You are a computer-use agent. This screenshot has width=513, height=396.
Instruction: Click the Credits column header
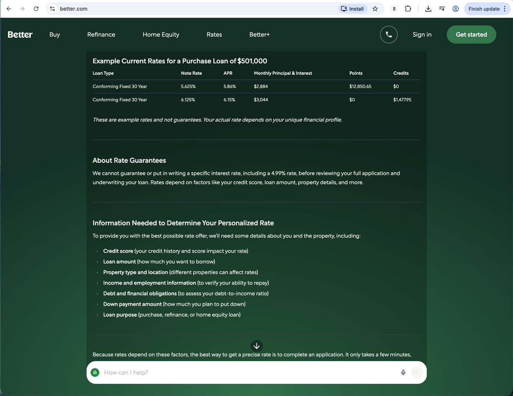[x=401, y=73]
